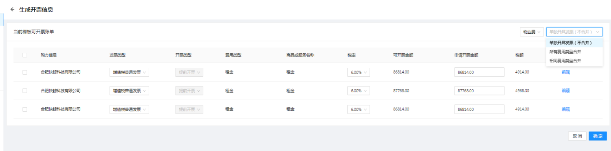Click the 取消 button

577,136
